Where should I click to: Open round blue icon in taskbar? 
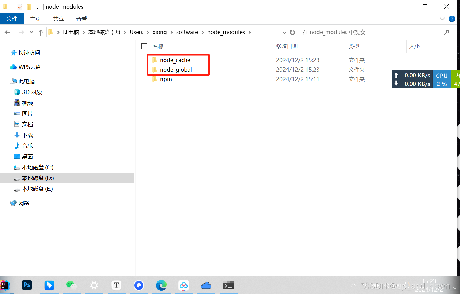pyautogui.click(x=139, y=285)
